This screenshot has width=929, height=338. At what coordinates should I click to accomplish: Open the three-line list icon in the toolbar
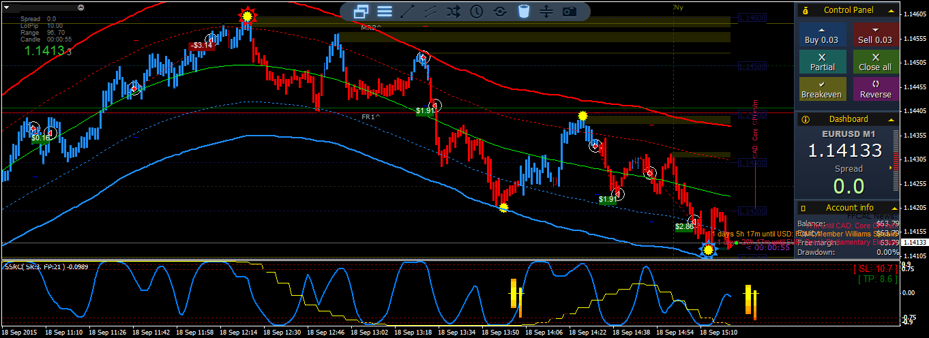tap(385, 11)
